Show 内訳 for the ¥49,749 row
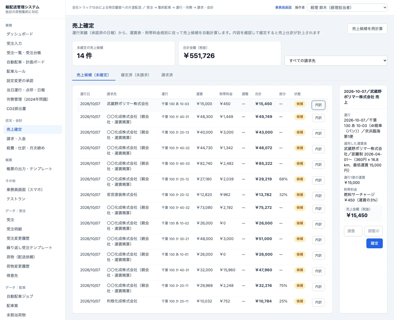The height and width of the screenshot is (320, 394). coord(318,118)
